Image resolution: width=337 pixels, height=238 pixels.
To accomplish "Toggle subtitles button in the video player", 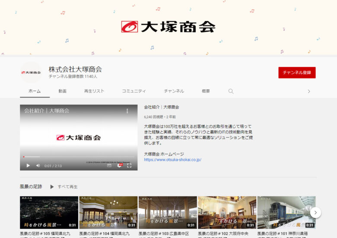I will 109,166.
